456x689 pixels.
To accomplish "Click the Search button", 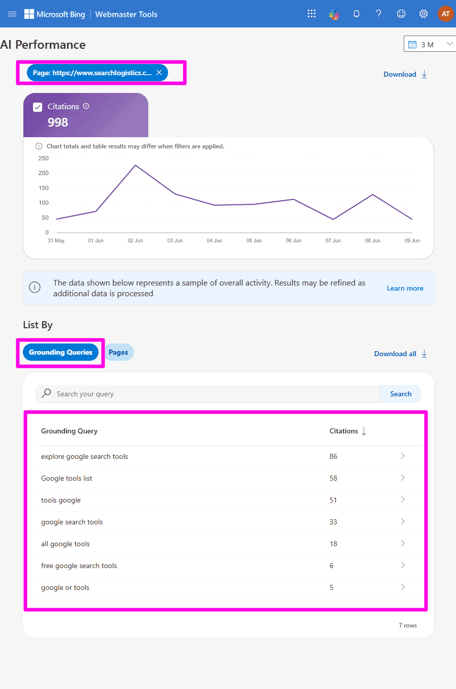I will pyautogui.click(x=401, y=394).
